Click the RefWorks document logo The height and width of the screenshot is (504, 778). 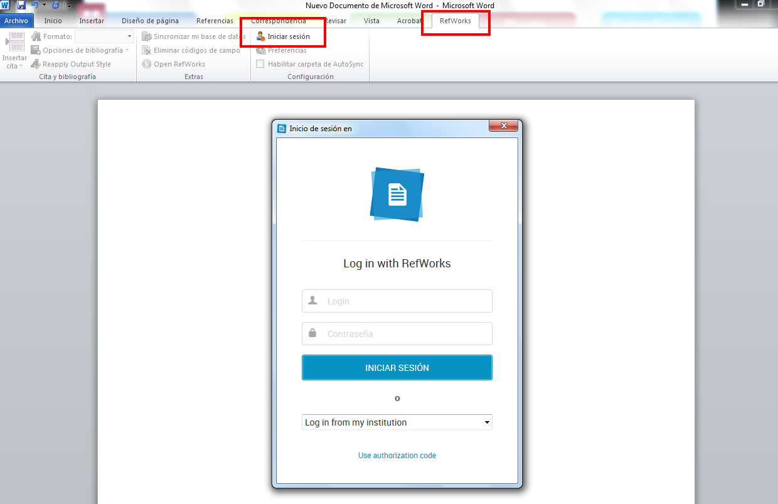point(397,194)
